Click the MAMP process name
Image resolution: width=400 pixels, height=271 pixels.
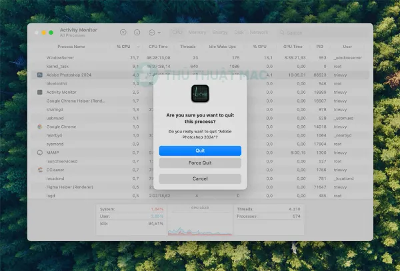53,152
